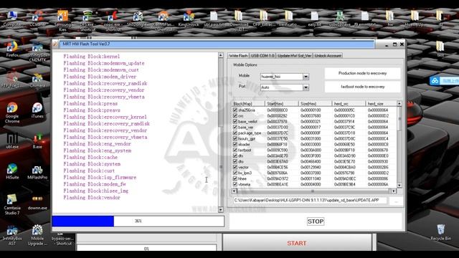The width and height of the screenshot is (459, 258).
Task: Uncheck the base_ver block checkbox
Action: (x=235, y=128)
